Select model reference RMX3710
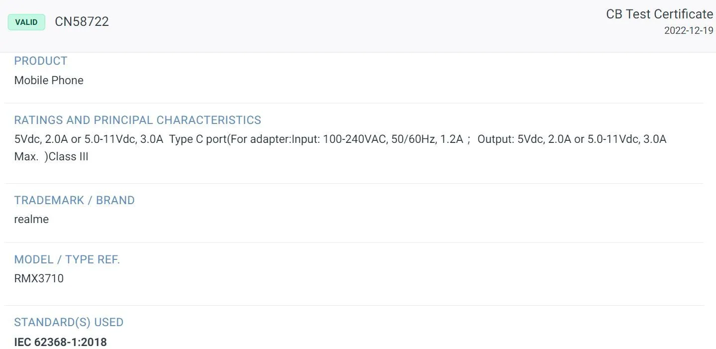Screen dimensions: 716x349 39,278
